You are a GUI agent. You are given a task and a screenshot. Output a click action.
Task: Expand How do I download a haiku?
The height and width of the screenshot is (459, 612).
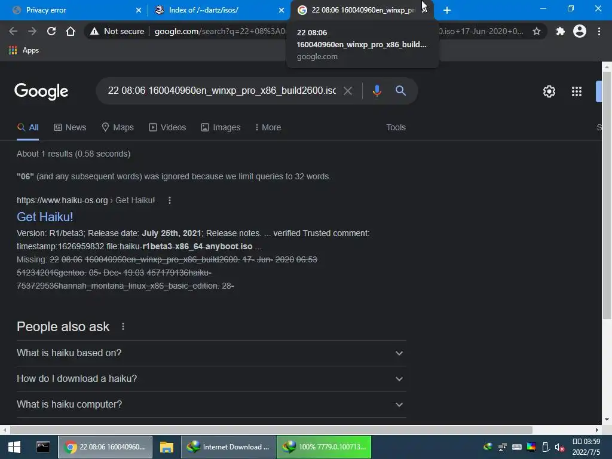[x=211, y=378]
